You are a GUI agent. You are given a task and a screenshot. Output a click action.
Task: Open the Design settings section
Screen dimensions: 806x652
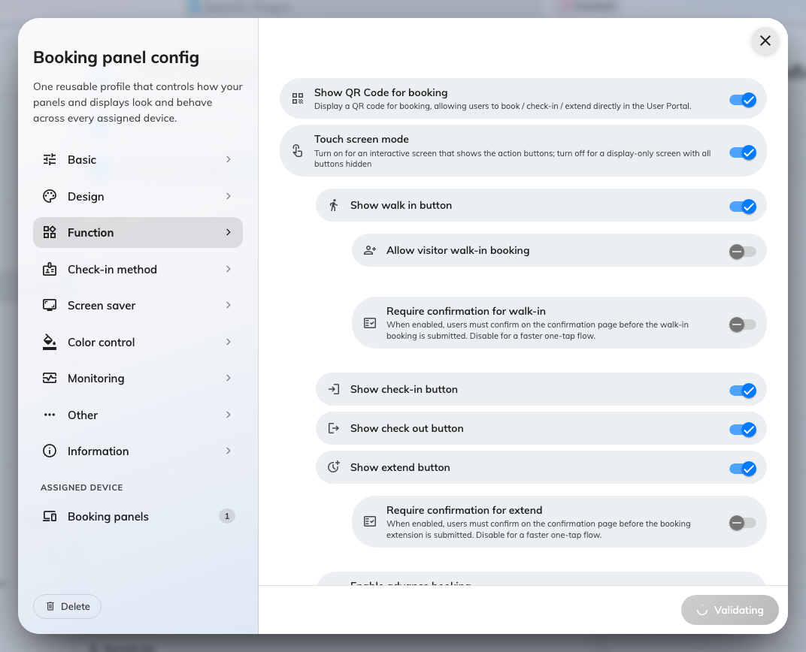[138, 196]
